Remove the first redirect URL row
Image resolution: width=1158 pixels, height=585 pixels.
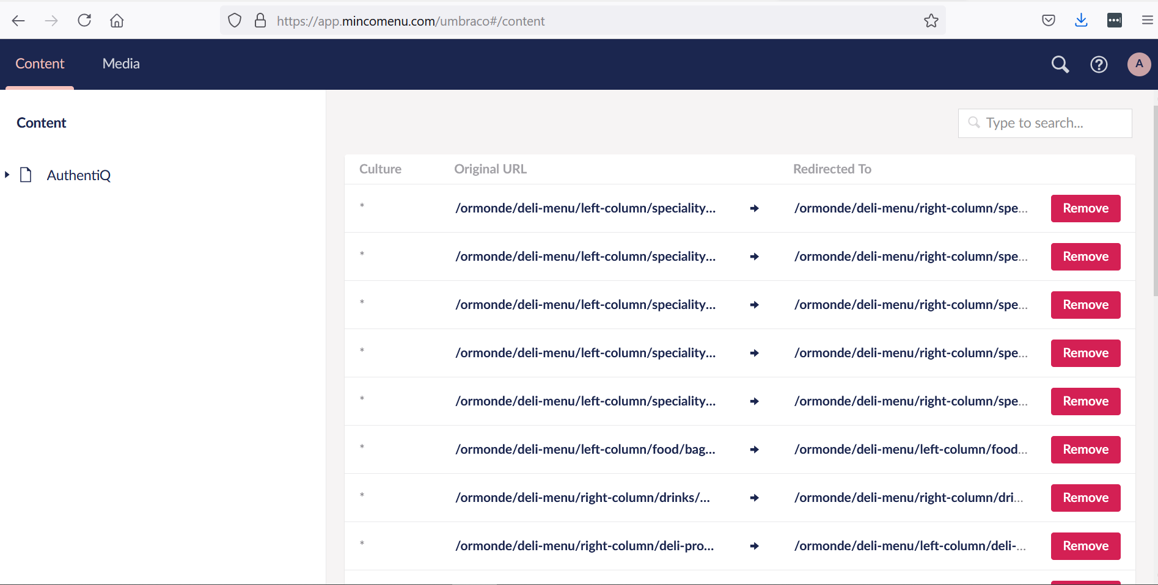1085,208
